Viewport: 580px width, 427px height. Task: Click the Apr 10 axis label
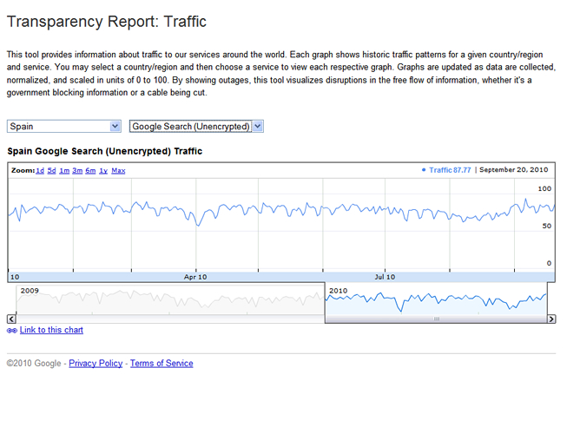point(195,277)
